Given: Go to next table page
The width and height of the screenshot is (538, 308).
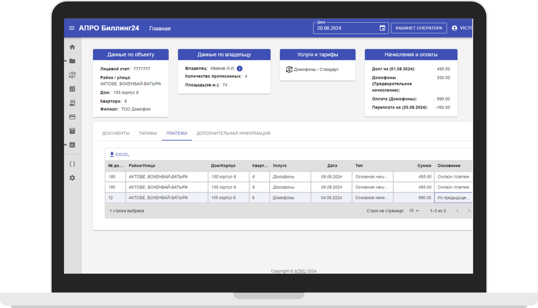Looking at the screenshot, I should (x=469, y=211).
